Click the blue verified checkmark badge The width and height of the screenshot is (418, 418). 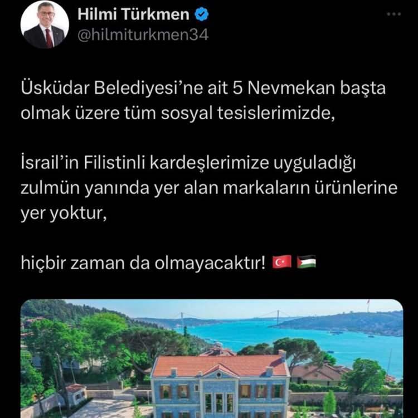(202, 14)
